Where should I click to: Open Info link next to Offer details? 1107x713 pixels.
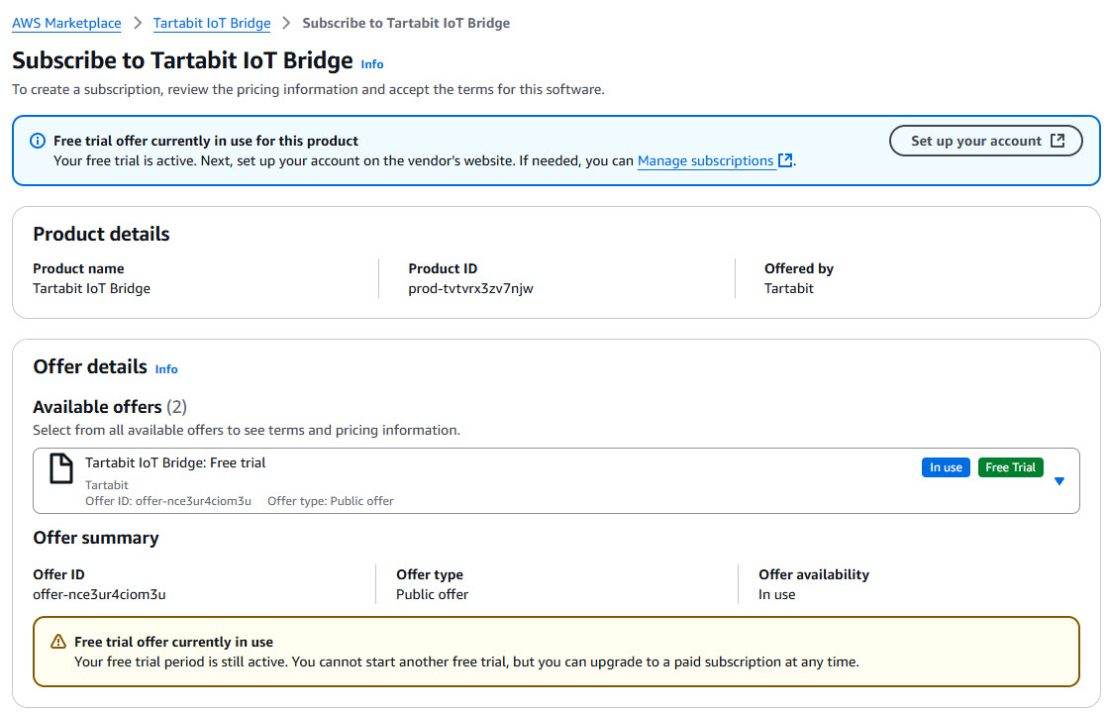point(166,369)
